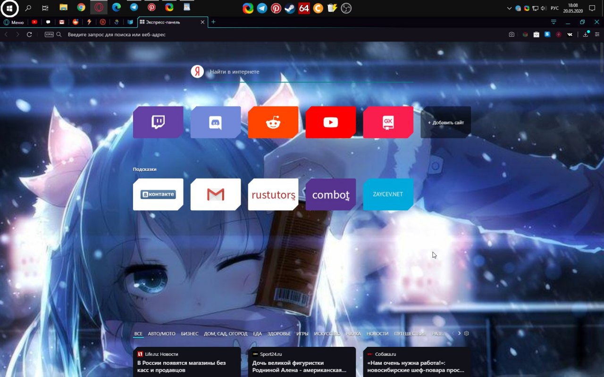
Task: Click the taskbar search magnifier
Action: tap(28, 8)
